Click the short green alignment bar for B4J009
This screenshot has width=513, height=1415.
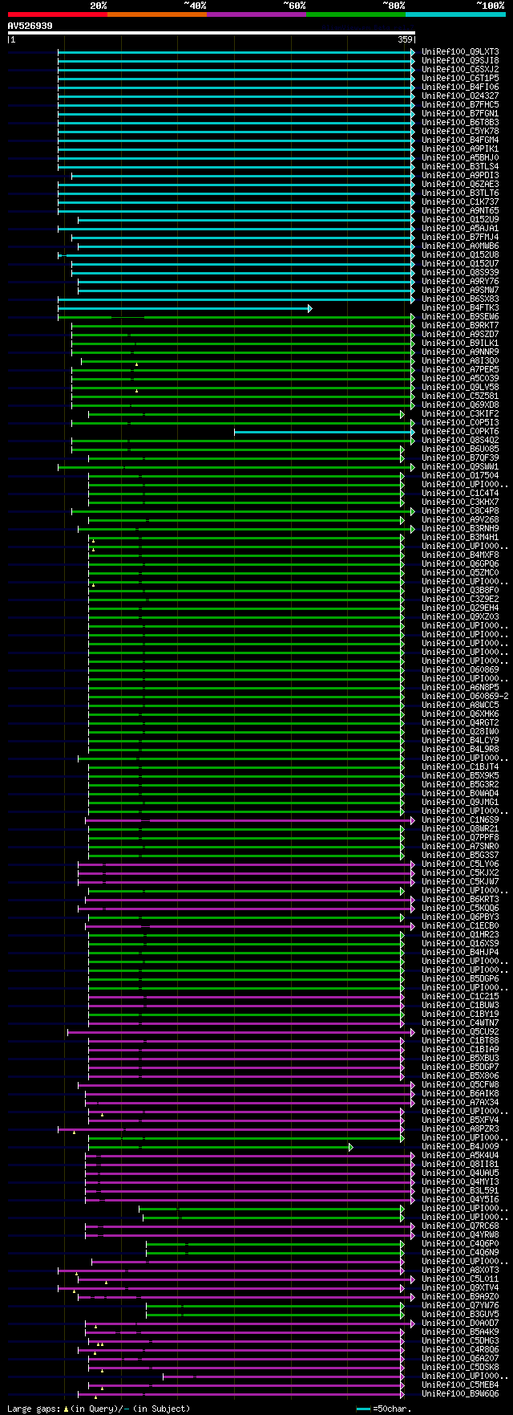[219, 1147]
